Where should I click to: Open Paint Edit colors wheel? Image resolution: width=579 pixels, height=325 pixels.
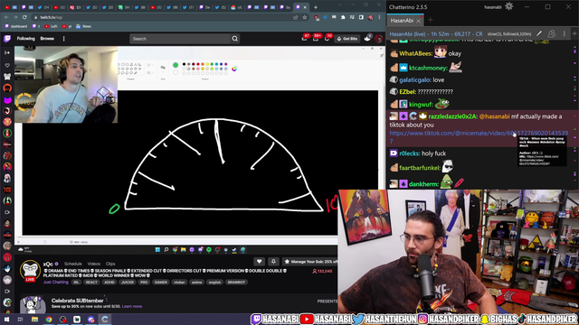234,69
